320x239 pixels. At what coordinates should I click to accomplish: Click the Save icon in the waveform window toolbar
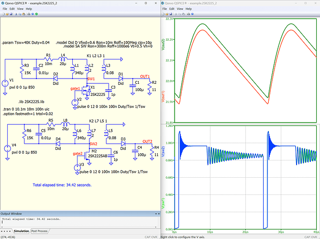170,15
